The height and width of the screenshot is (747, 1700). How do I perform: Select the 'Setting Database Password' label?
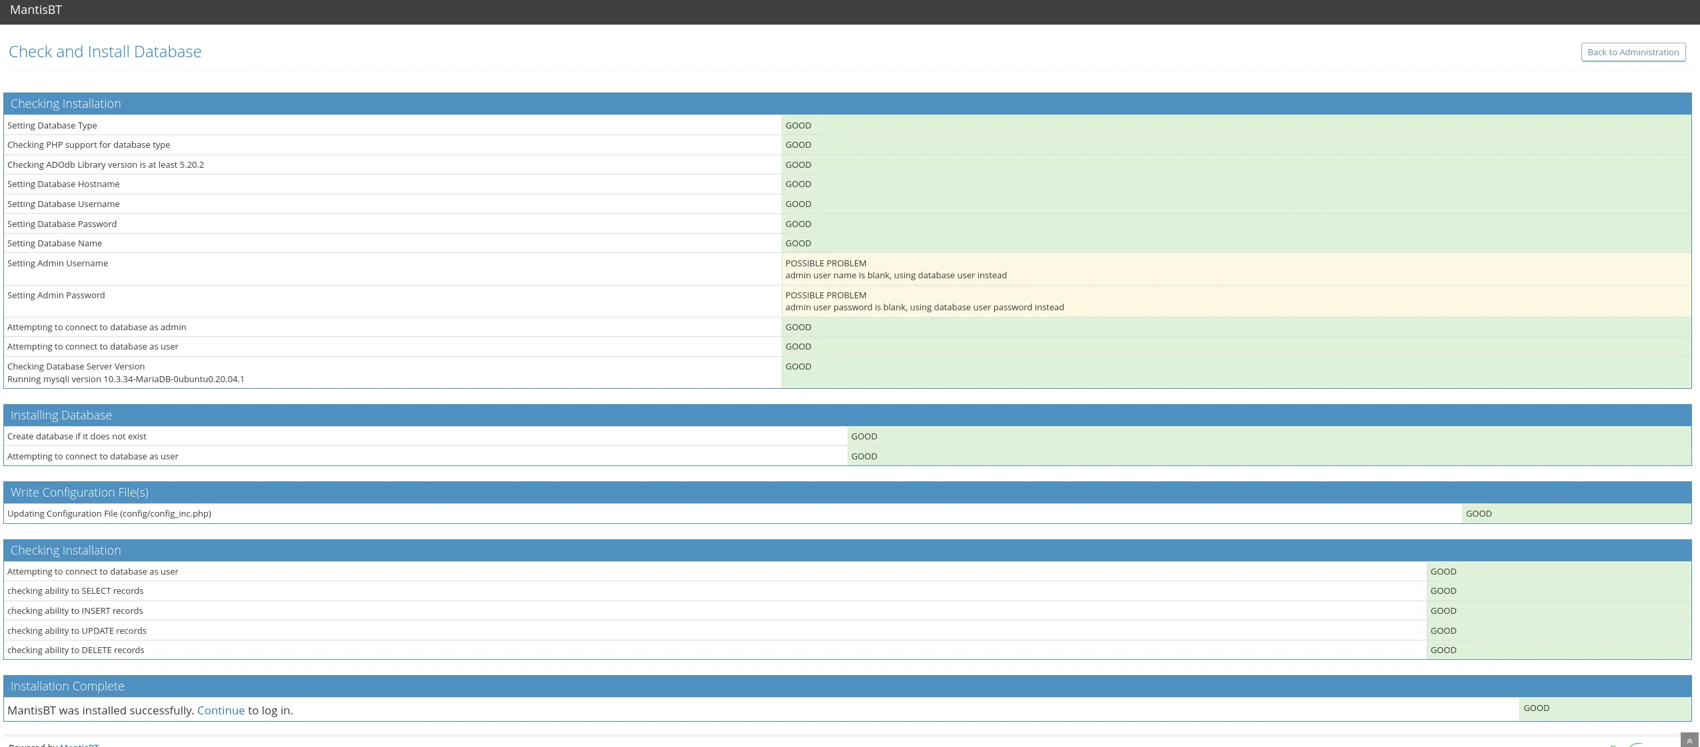[x=62, y=224]
